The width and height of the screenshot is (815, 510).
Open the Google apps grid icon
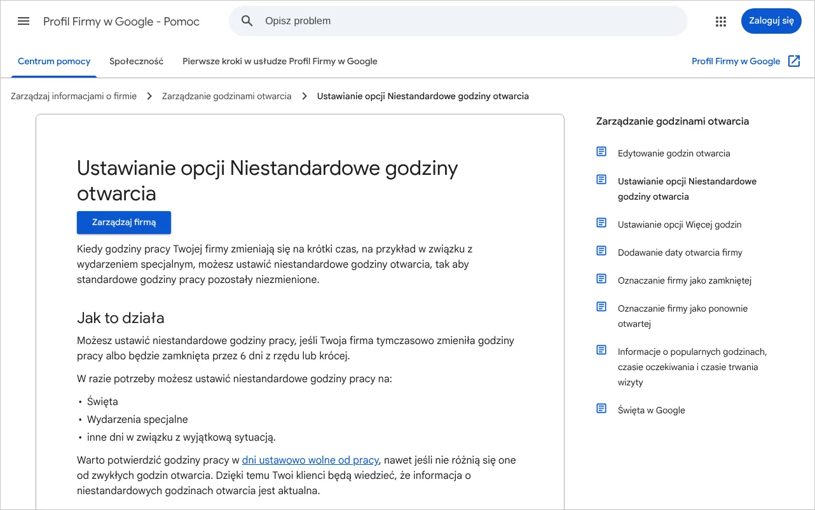pos(720,21)
